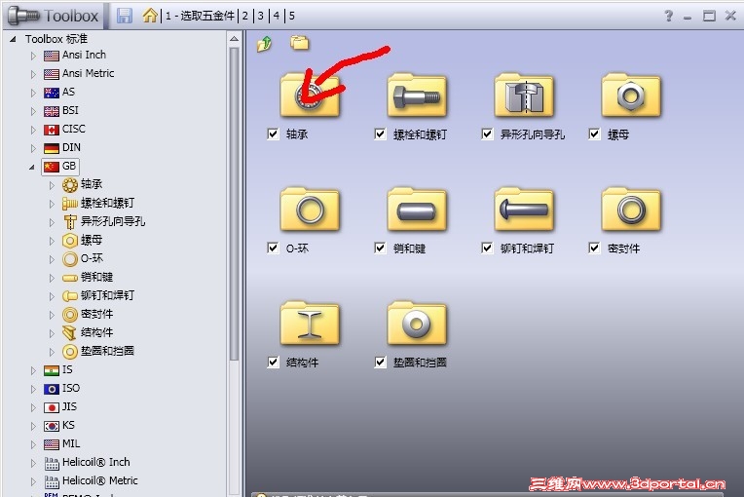Image resolution: width=744 pixels, height=497 pixels.
Task: Open the 铆钉和焊钉 rivets folder icon
Action: click(524, 210)
